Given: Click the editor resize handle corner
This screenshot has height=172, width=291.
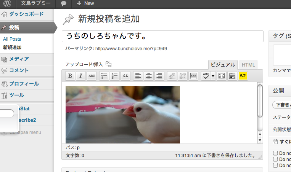Looking at the screenshot, I should pyautogui.click(x=260, y=157).
